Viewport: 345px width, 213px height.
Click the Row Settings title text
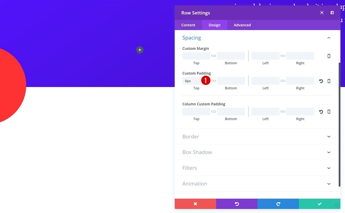tap(196, 13)
